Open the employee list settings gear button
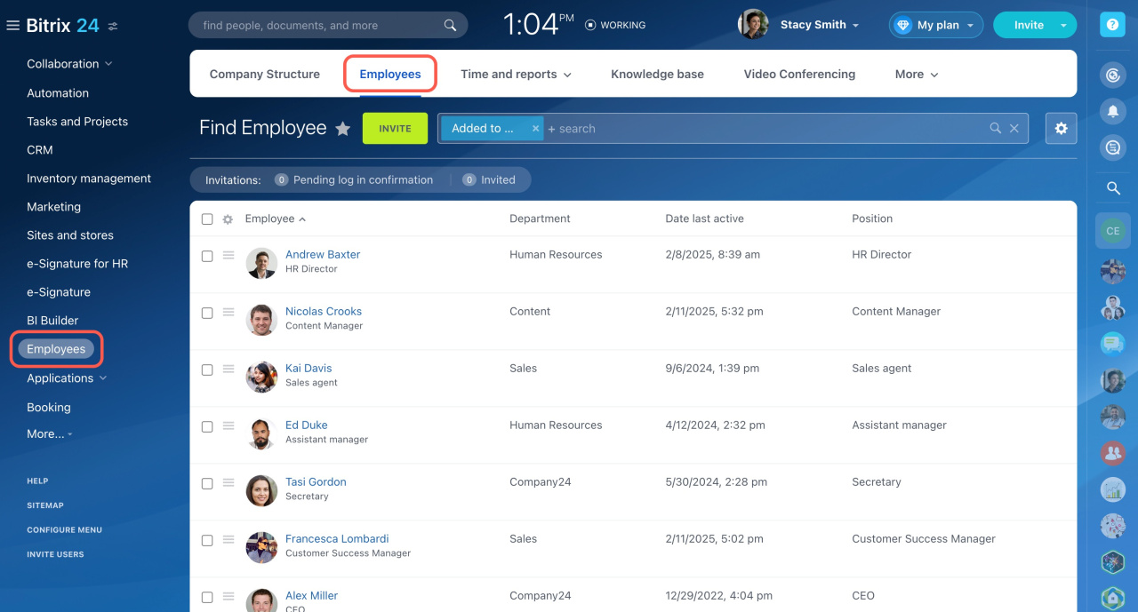The image size is (1138, 612). [1061, 129]
